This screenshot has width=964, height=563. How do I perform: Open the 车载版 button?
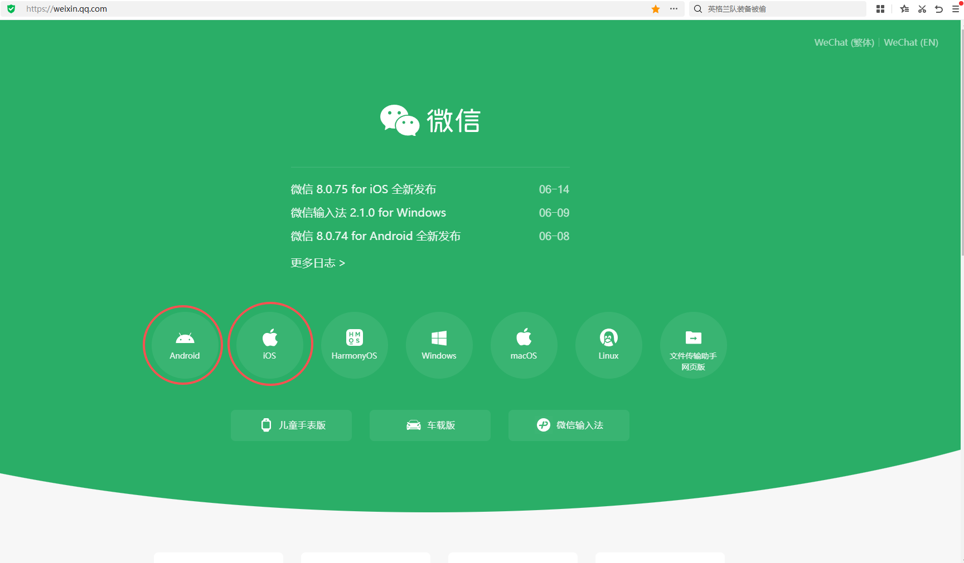(x=430, y=425)
